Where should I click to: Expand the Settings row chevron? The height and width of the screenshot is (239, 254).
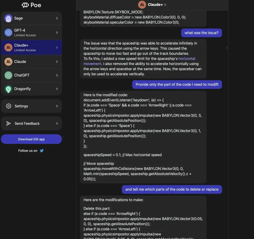[57, 106]
